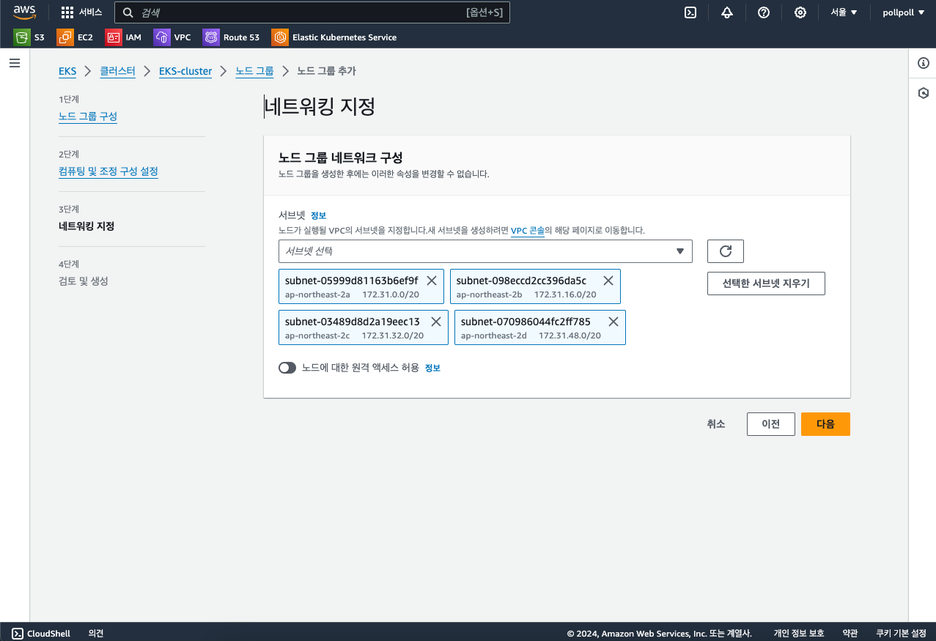Click 취소 button
The image size is (936, 641).
716,424
